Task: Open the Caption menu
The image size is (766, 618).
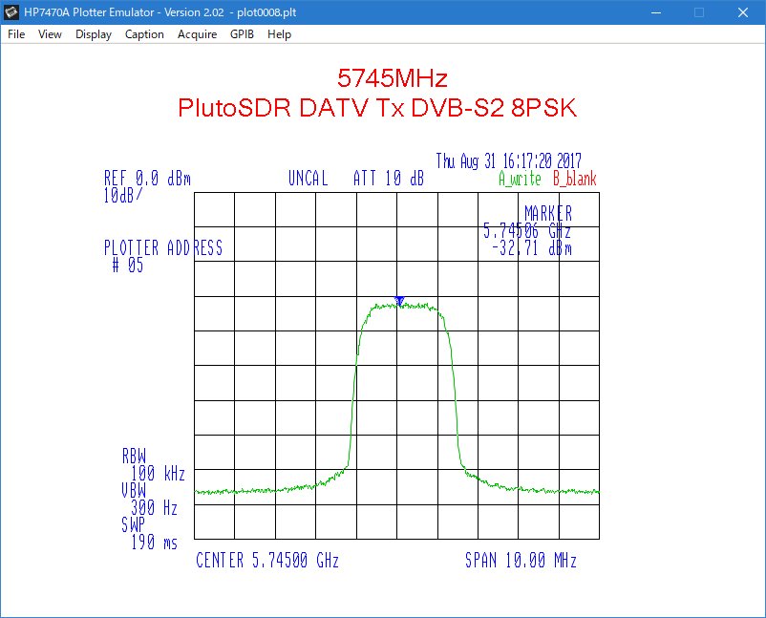Action: point(144,34)
